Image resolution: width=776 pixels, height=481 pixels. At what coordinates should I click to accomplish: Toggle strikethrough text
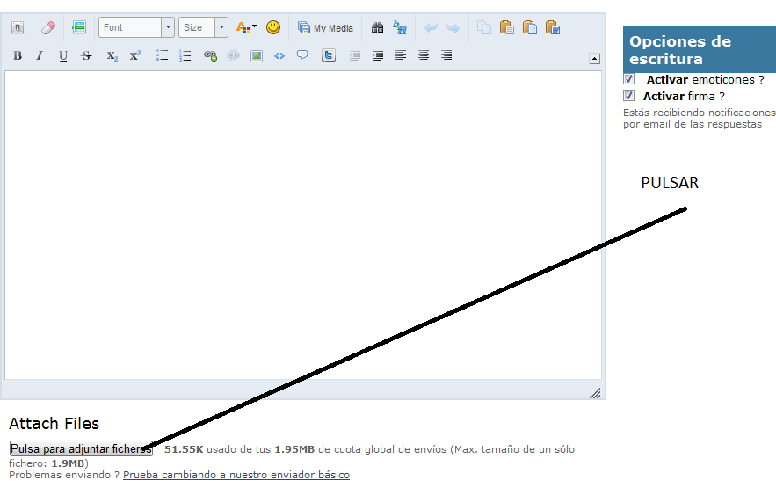(86, 56)
